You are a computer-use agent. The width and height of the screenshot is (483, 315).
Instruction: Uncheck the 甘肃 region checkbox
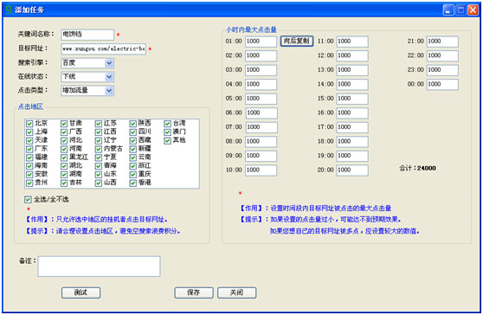[64, 124]
